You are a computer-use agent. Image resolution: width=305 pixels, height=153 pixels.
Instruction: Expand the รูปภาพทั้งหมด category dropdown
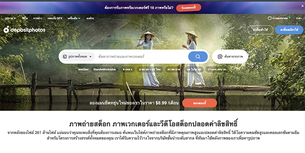(x=78, y=57)
